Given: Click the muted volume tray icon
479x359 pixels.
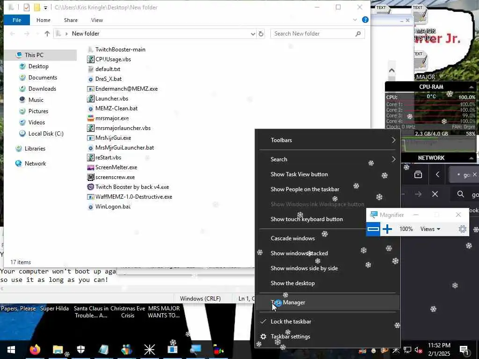Looking at the screenshot, I should point(418,350).
